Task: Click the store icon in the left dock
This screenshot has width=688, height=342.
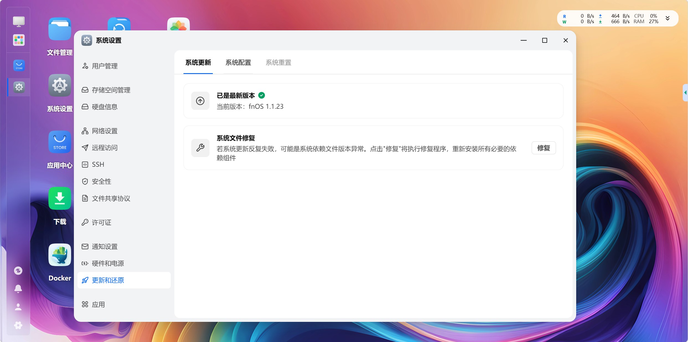Action: point(19,65)
